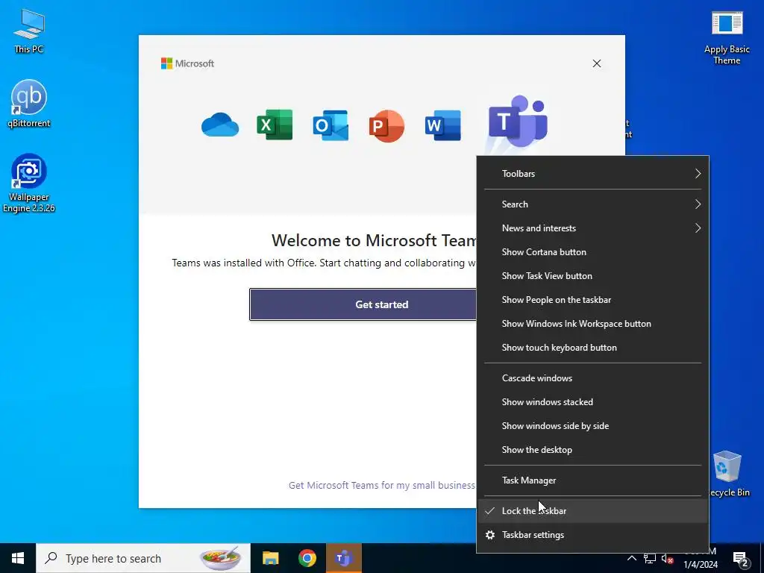Launch Google Chrome from the taskbar
Image resolution: width=764 pixels, height=573 pixels.
pos(307,558)
